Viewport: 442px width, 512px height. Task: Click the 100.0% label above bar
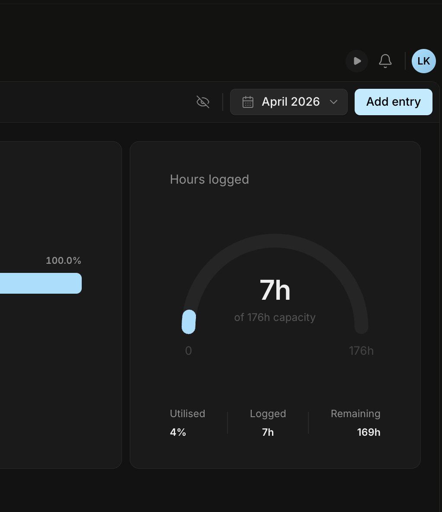(64, 261)
